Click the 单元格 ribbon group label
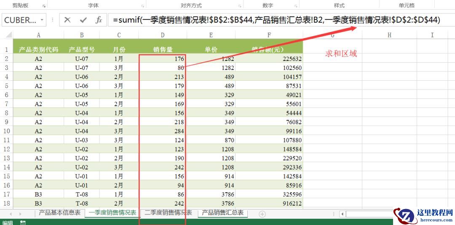Viewport: 455px width, 225px height. pos(407,5)
